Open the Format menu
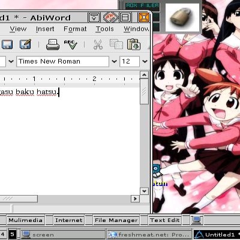Viewport: 240px width, 240px height. pyautogui.click(x=75, y=29)
